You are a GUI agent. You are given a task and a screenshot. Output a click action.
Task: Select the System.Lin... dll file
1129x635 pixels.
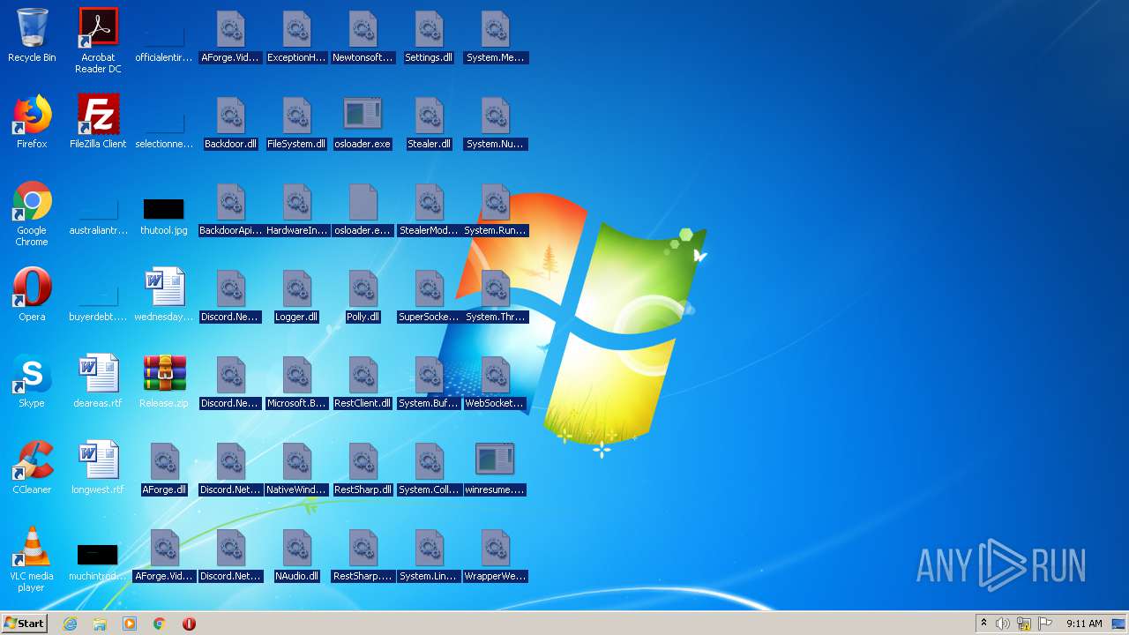tap(429, 554)
